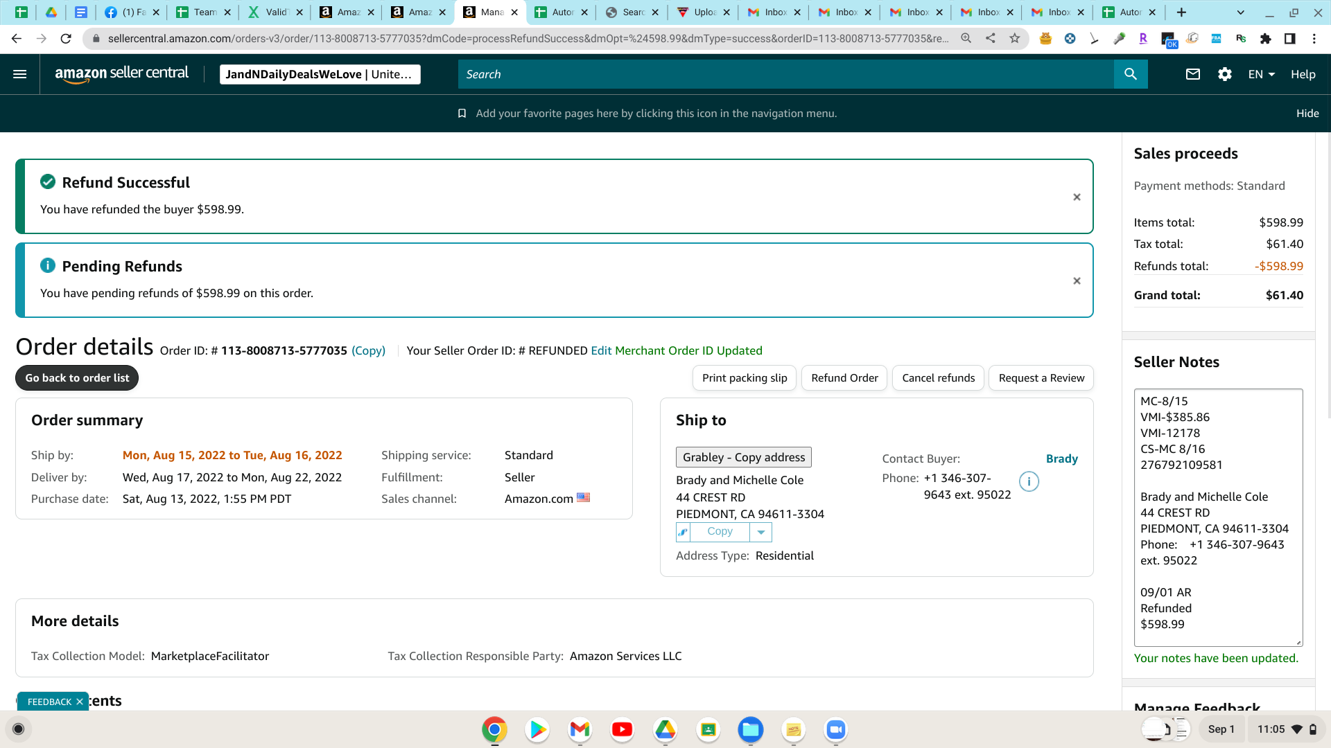Open the Extensions puzzle piece menu

point(1266,39)
